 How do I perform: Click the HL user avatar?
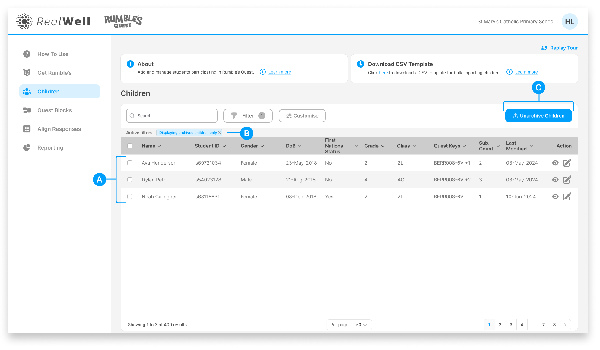tap(570, 21)
